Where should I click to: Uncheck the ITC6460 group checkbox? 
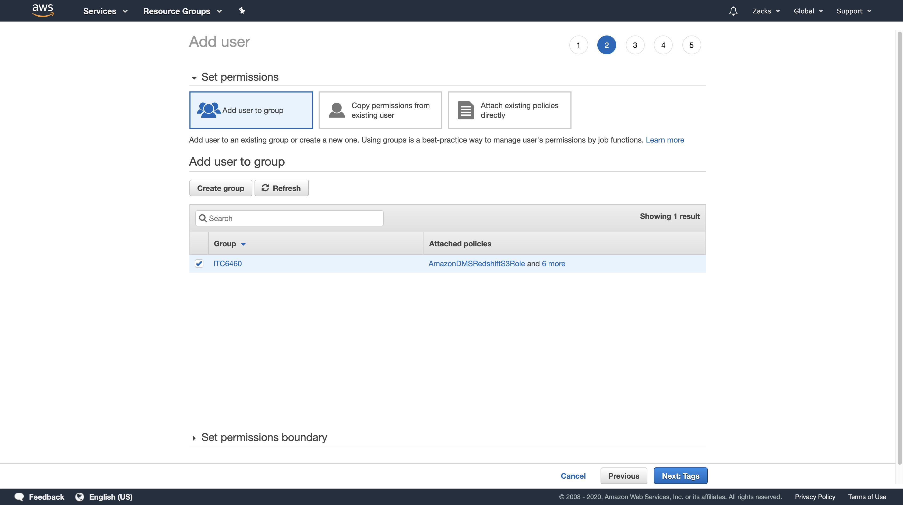[199, 263]
